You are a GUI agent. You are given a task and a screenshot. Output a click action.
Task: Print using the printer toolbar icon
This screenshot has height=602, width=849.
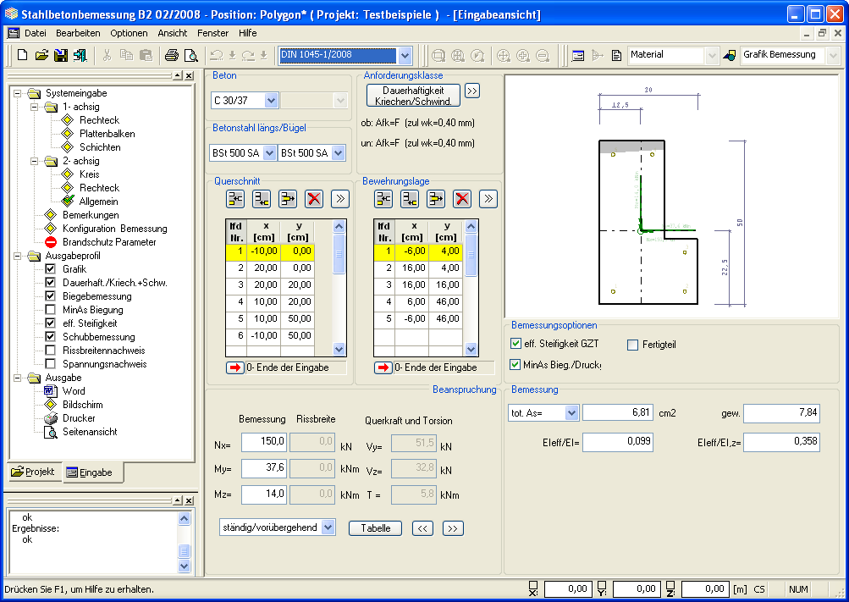point(172,55)
